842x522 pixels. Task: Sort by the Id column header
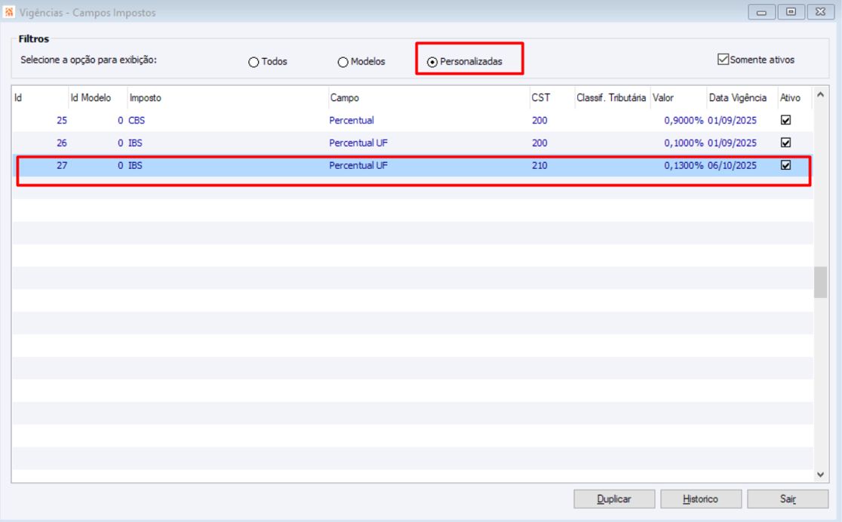(40, 98)
